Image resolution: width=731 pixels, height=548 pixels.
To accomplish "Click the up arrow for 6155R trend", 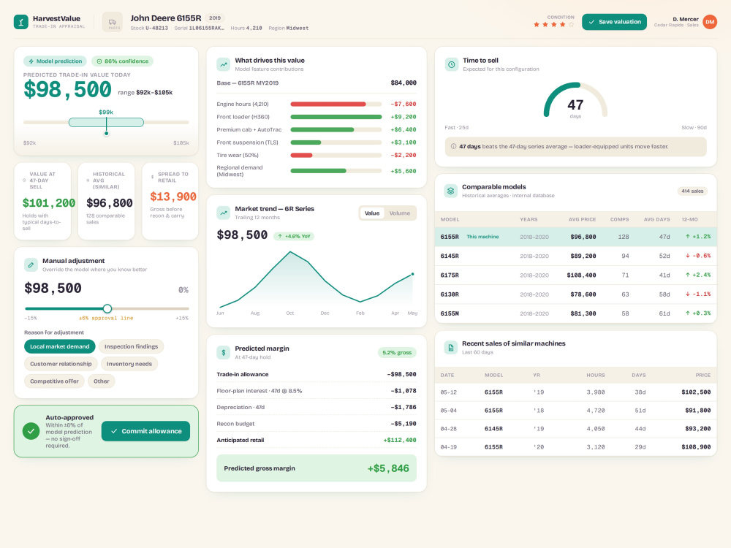I will click(688, 237).
